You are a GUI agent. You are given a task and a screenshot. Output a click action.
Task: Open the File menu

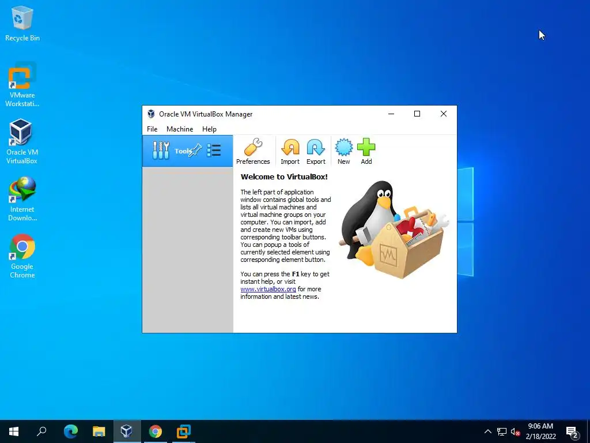click(x=152, y=129)
